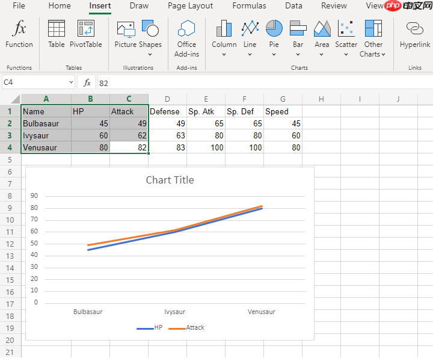Switch to the Data tab
Viewport: 433px width, 358px height.
[293, 5]
